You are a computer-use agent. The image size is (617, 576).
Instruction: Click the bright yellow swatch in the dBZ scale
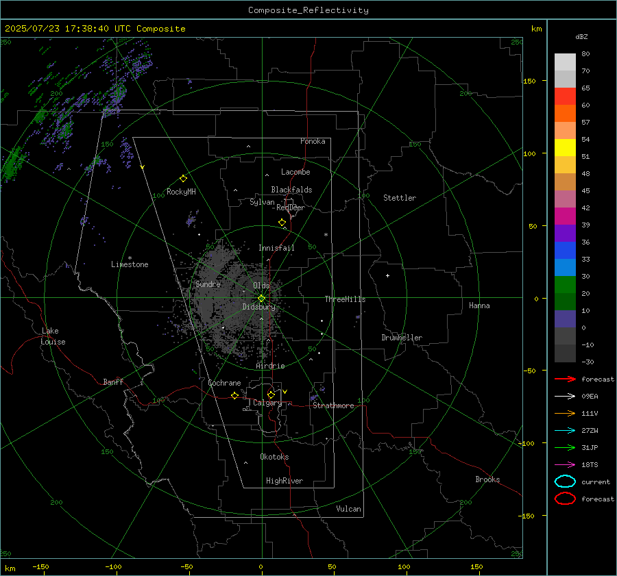(x=565, y=148)
